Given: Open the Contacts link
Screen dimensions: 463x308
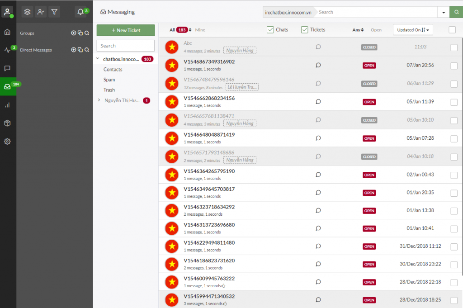Looking at the screenshot, I should 113,69.
